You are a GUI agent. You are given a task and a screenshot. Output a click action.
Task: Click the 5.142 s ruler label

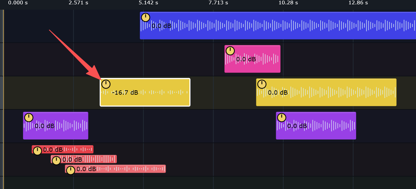[x=148, y=3]
